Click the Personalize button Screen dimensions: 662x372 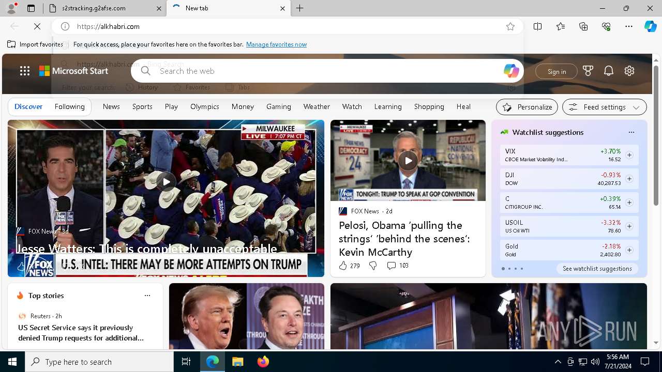point(527,107)
